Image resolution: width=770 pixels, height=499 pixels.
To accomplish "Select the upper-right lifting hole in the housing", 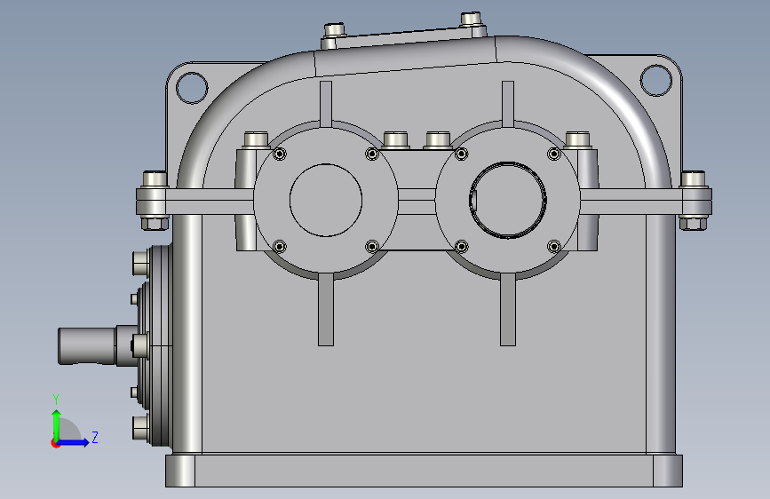I will (656, 80).
